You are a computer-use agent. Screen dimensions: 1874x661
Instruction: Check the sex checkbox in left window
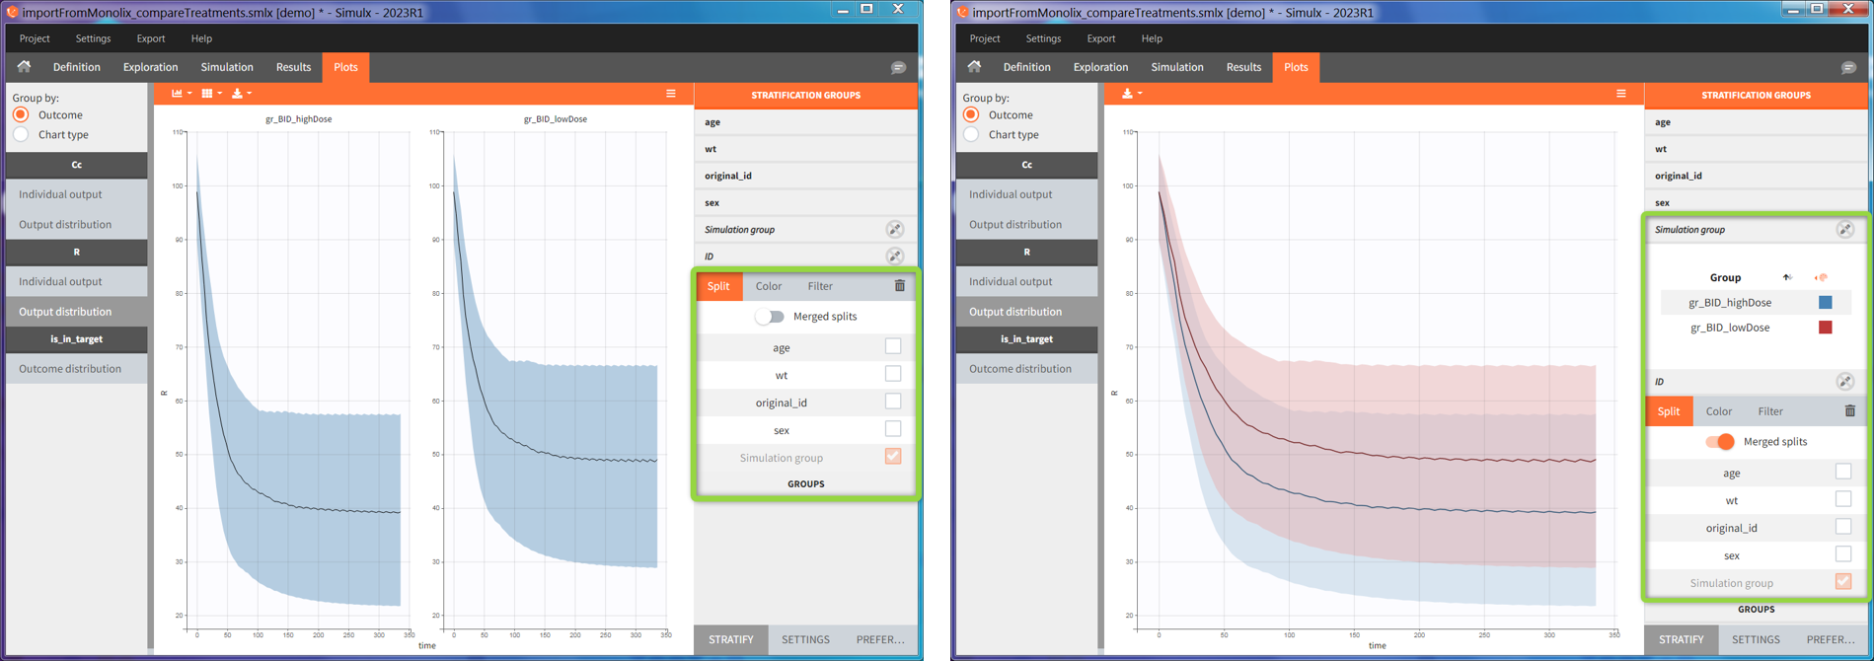(892, 429)
